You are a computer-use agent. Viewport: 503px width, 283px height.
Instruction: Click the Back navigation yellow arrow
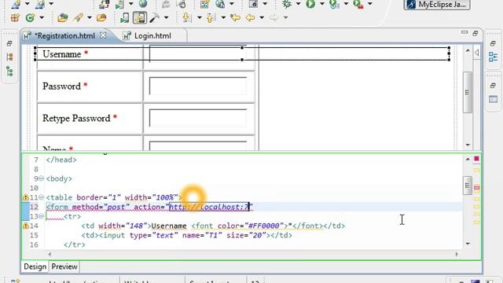point(250,17)
